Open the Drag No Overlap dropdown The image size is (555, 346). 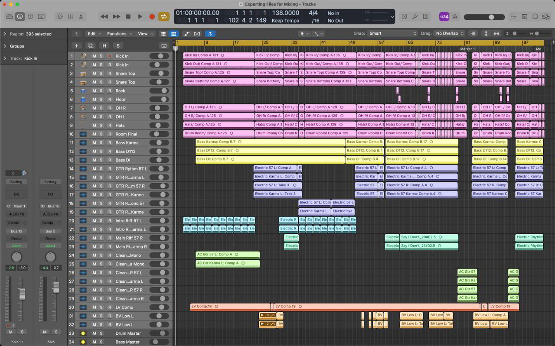(x=449, y=33)
